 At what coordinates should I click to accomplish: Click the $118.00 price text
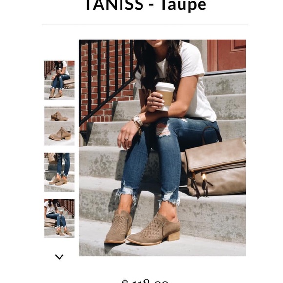click(x=145, y=281)
